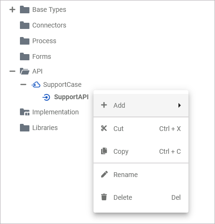The width and height of the screenshot is (215, 224).
Task: Choose Rename from the context menu
Action: (141, 175)
